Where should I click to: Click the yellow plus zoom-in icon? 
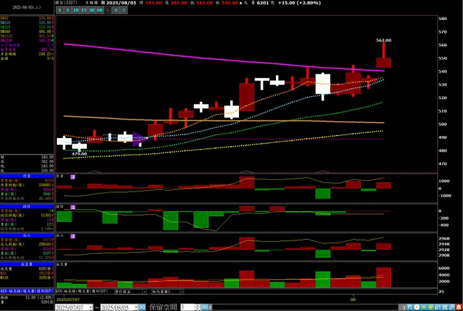[x=431, y=307]
